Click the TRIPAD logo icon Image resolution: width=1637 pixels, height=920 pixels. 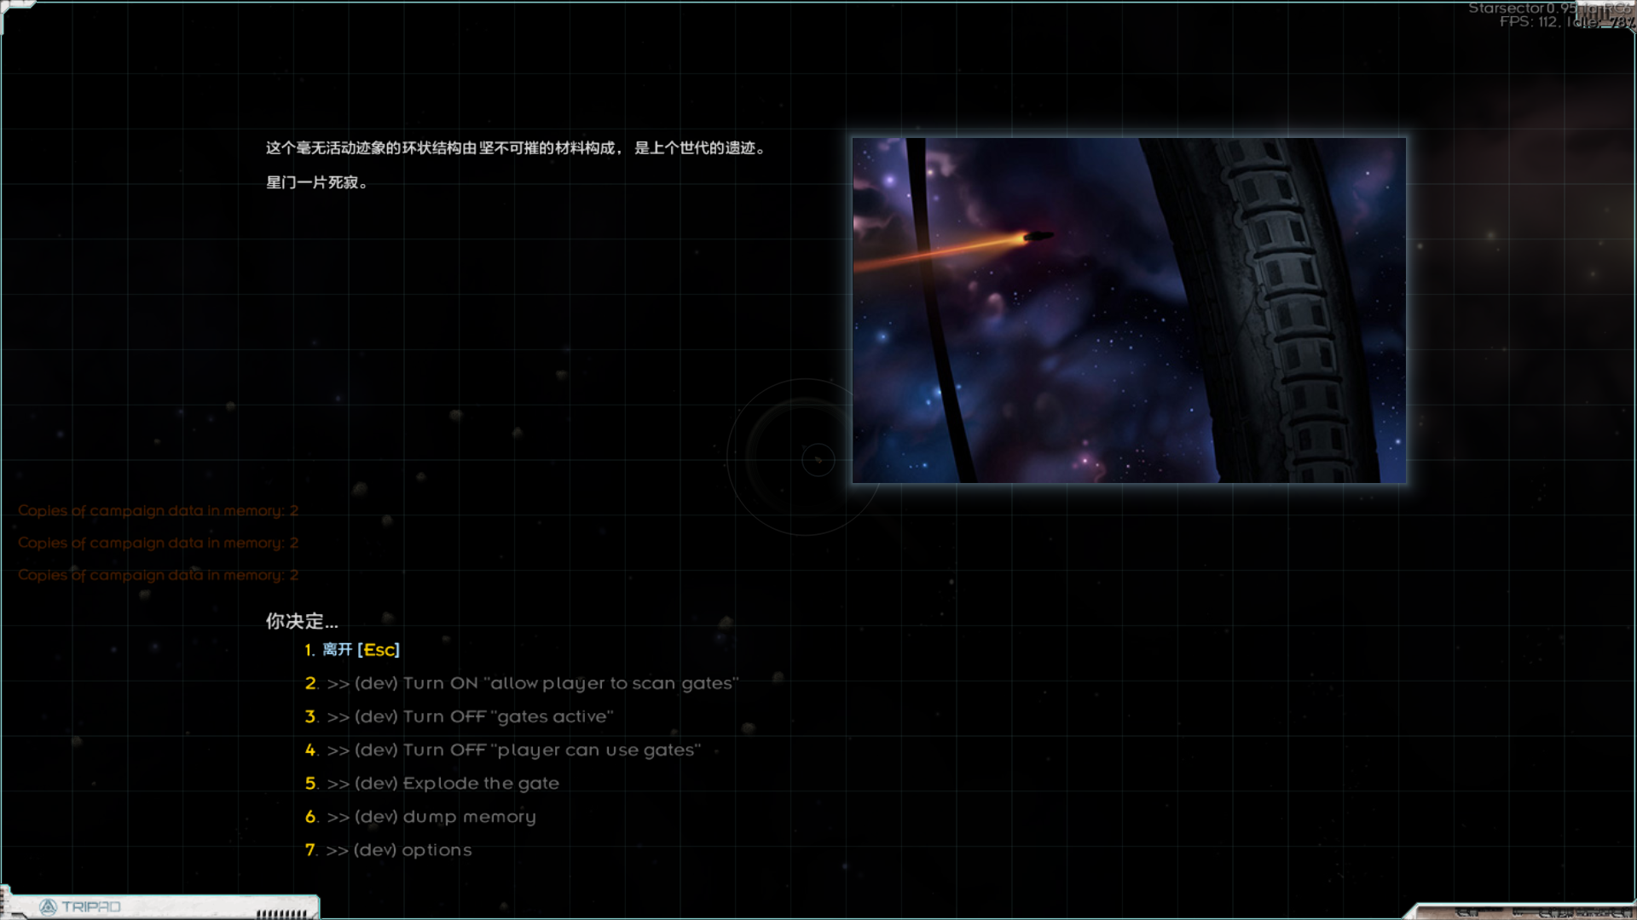(x=48, y=907)
